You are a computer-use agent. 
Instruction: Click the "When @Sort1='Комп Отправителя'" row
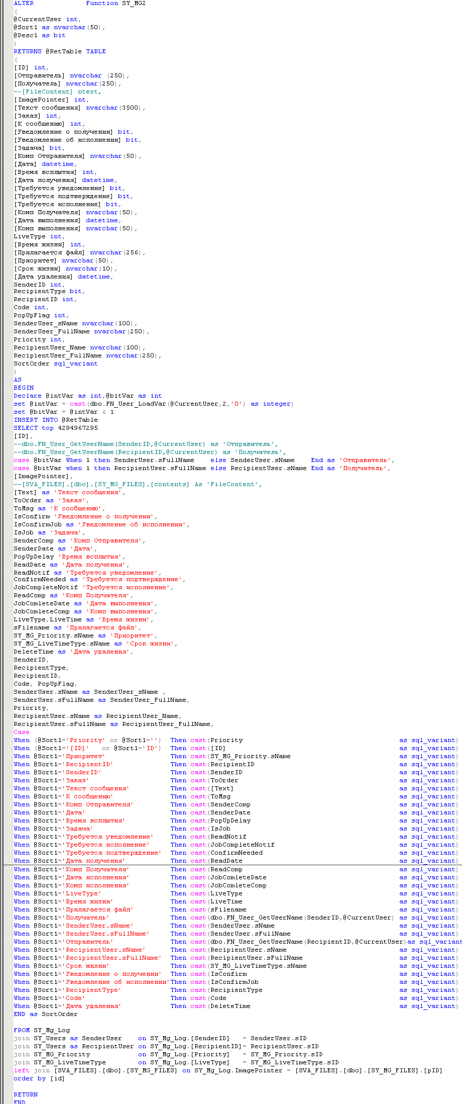[236, 804]
